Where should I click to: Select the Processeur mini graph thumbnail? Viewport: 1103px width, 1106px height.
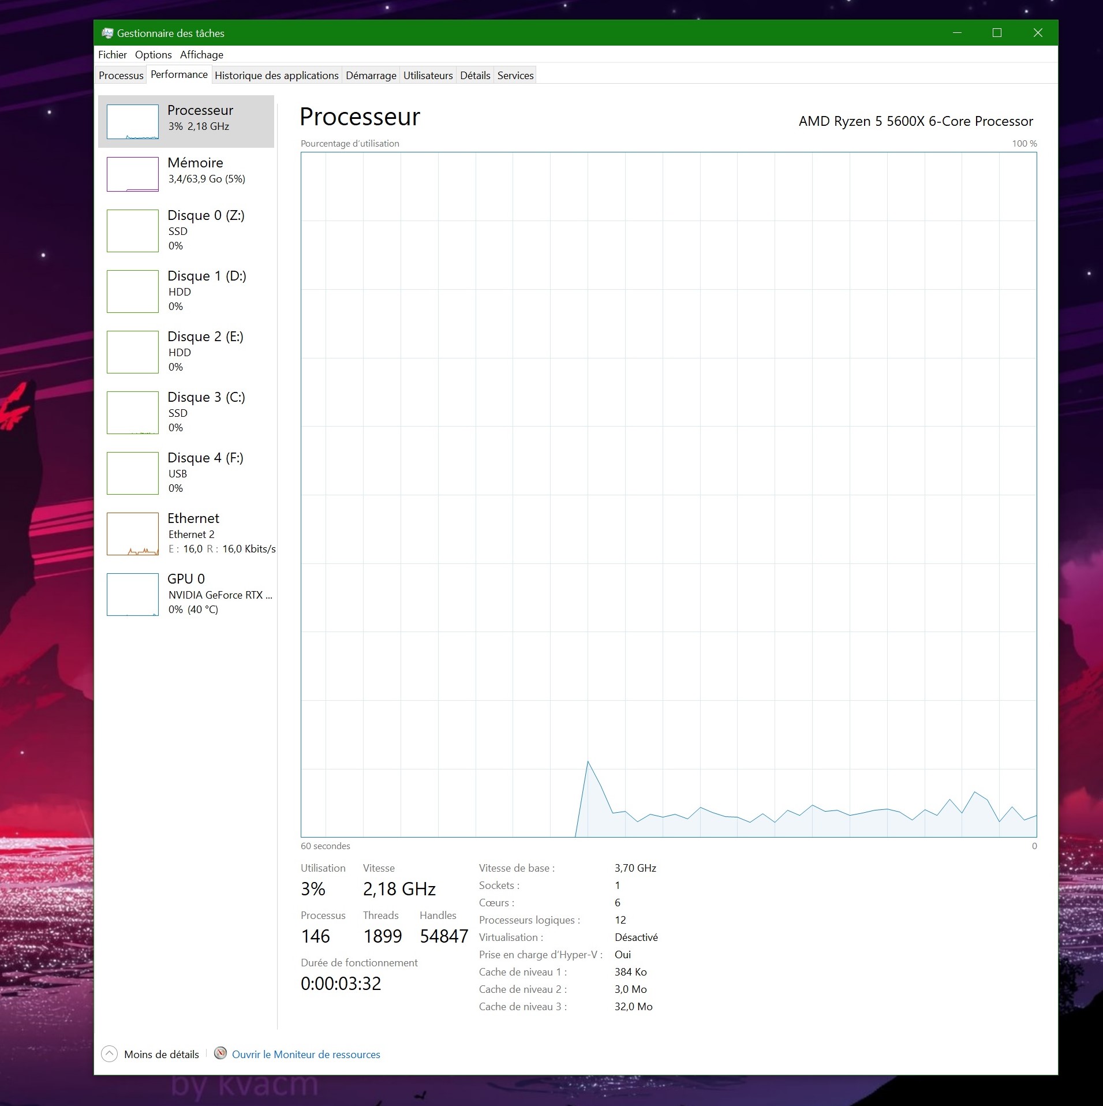pos(133,121)
